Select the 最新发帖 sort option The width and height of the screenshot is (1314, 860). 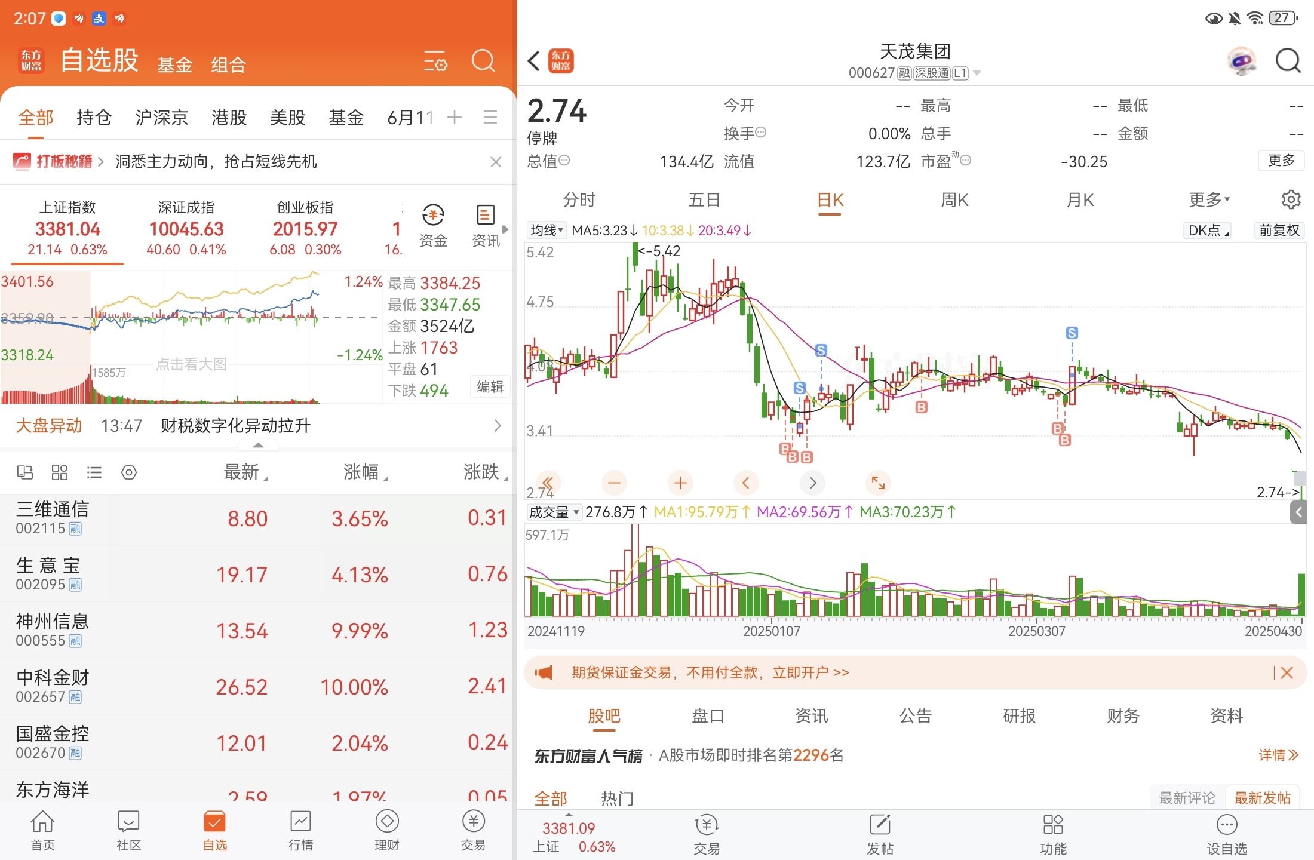click(x=1262, y=798)
